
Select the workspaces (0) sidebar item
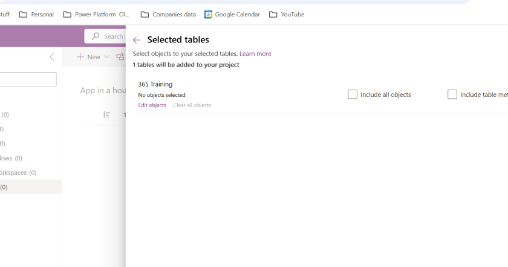tap(18, 173)
